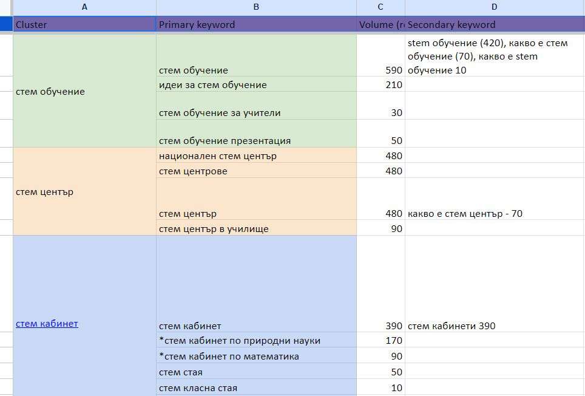Select column C header

pyautogui.click(x=380, y=7)
